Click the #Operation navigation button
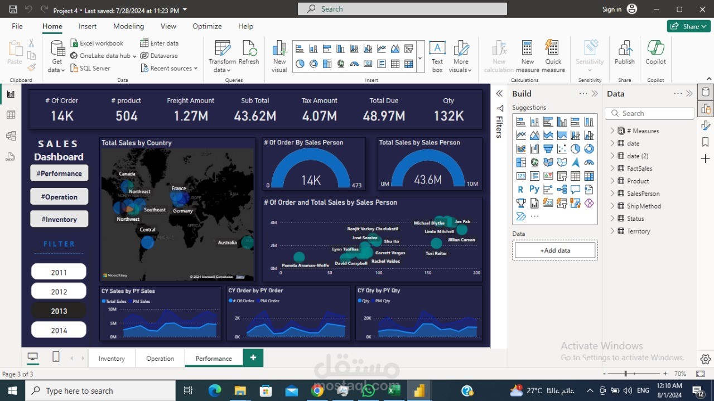Image resolution: width=714 pixels, height=401 pixels. (59, 196)
